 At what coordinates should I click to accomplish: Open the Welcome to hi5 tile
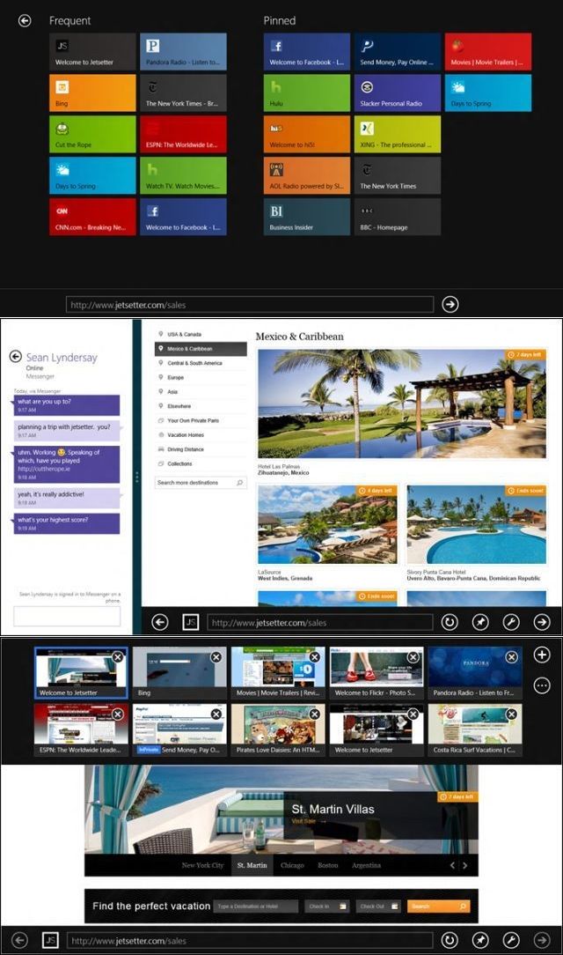[x=306, y=135]
